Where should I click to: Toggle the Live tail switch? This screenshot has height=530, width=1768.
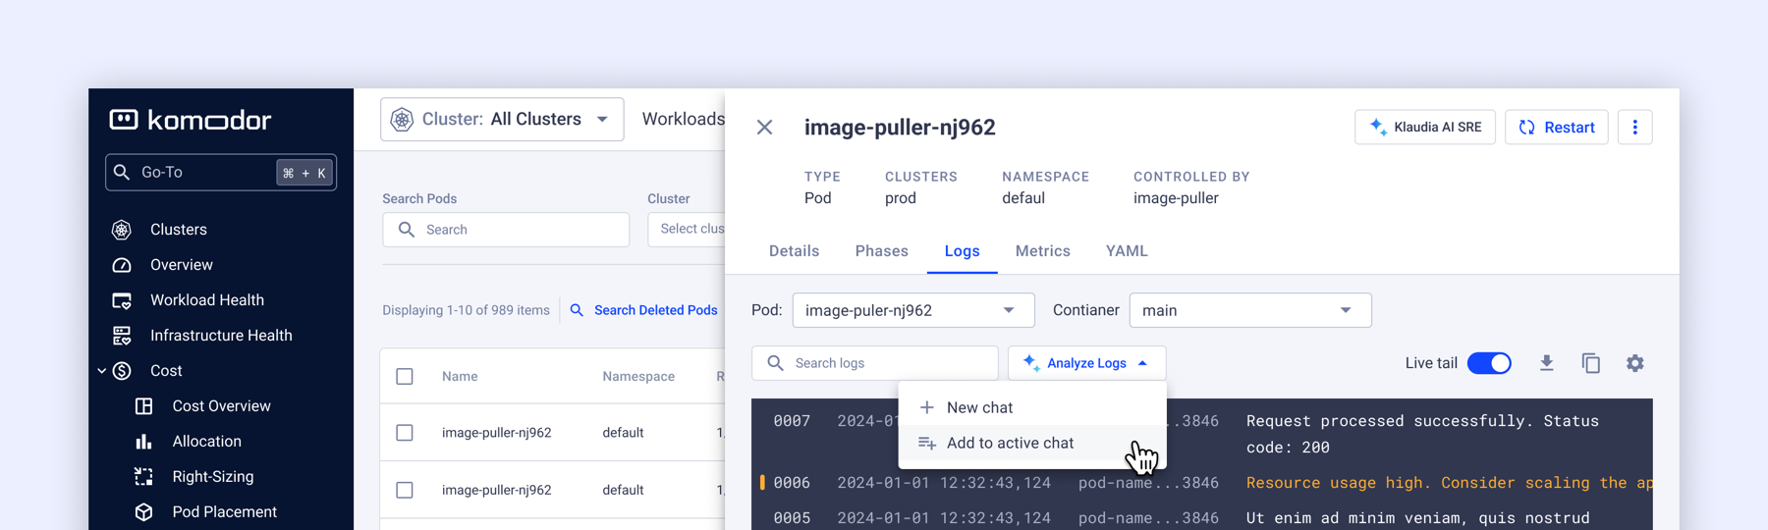[1489, 363]
